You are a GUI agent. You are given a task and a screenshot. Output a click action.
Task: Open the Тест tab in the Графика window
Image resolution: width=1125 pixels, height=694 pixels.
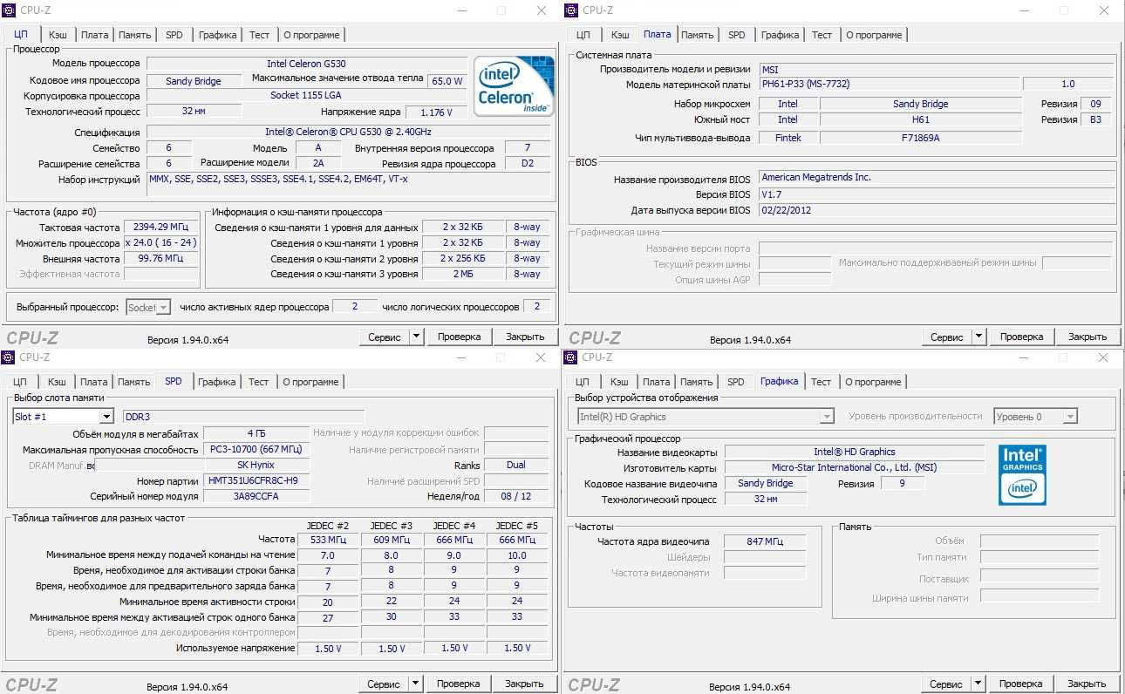(x=822, y=382)
